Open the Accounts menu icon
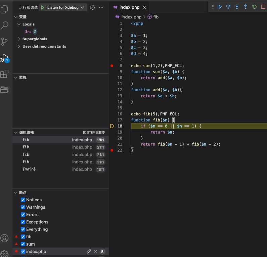This screenshot has width=267, height=257. pyautogui.click(x=4, y=238)
